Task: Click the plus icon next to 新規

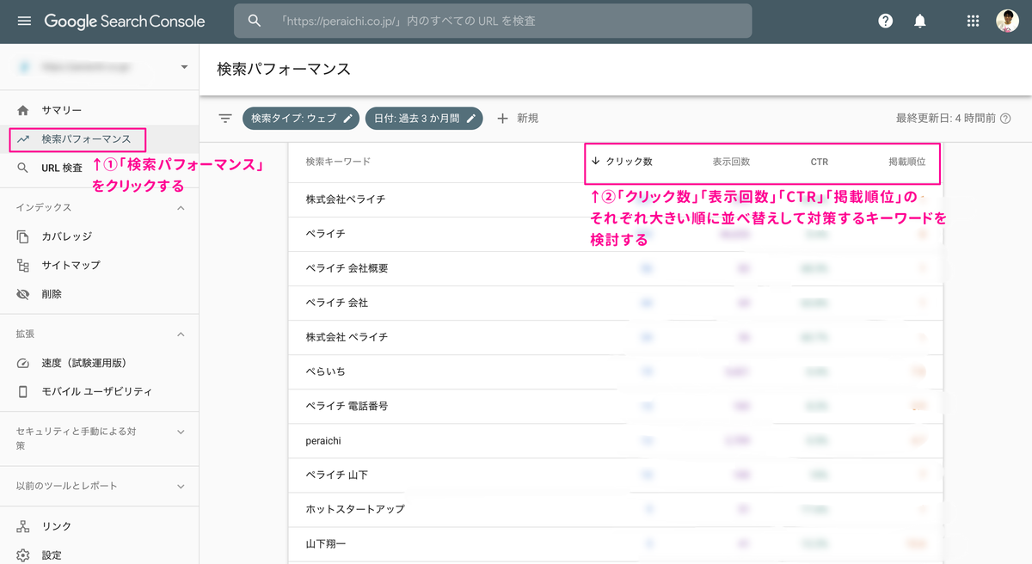Action: 503,119
